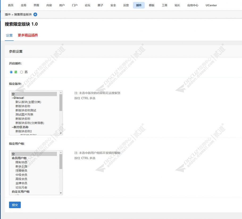The image size is (242, 219).
Task: Open the 首页 menu
Action: click(x=11, y=5)
